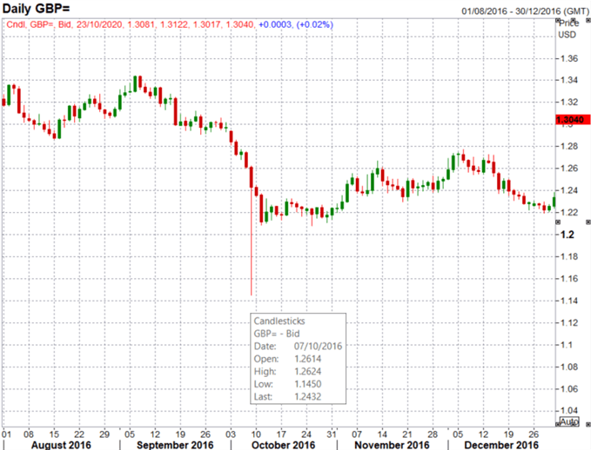Click the bold 1.2 price axis label
Image resolution: width=591 pixels, height=450 pixels.
[x=567, y=235]
